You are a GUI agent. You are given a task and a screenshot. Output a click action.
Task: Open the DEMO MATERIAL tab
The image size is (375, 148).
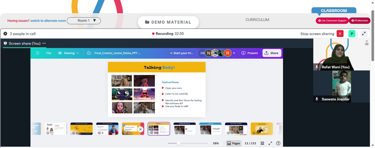168,22
